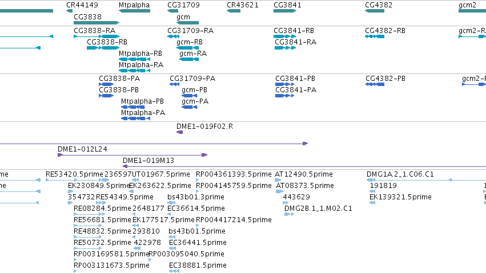This screenshot has height=274, width=486.
Task: Select EST RE53420.5prime
Action: coord(74,174)
